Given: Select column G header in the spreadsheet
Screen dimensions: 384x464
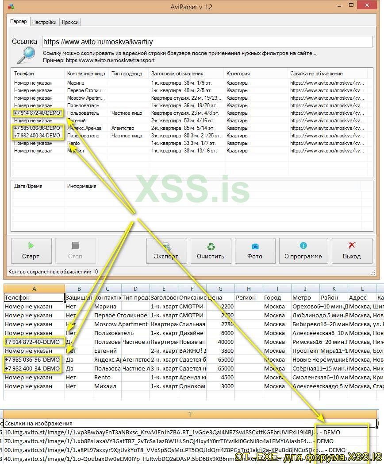Looking at the screenshot, I should point(220,289).
